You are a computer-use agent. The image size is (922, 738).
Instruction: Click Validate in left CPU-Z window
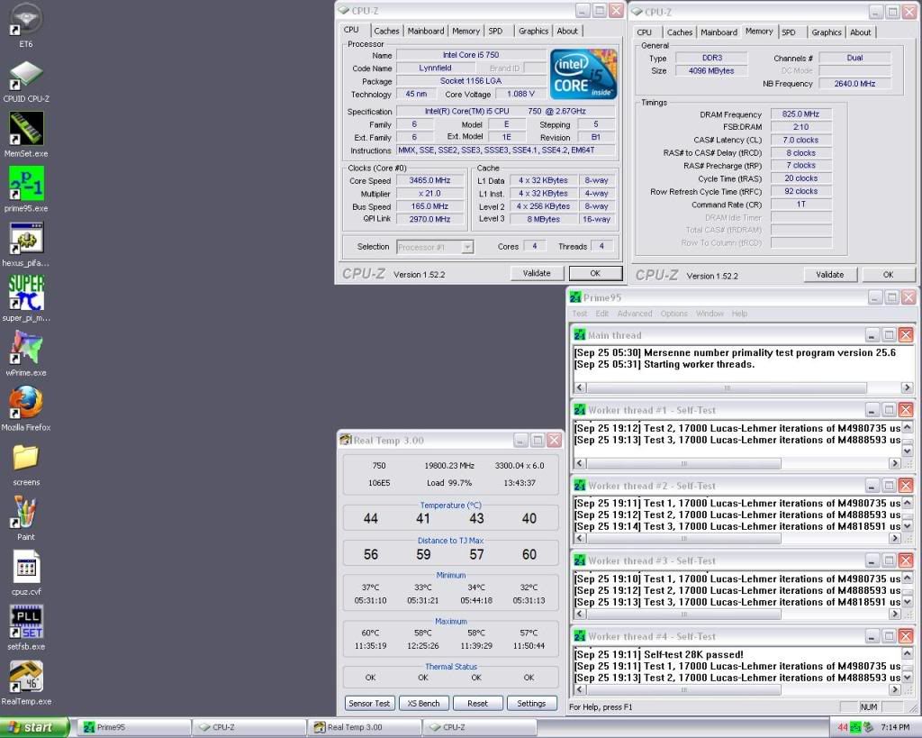(537, 273)
